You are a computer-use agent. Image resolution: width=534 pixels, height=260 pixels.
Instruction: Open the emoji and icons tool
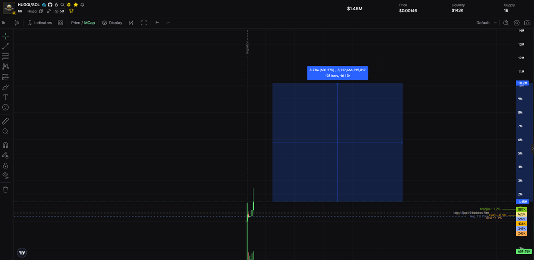tap(5, 107)
